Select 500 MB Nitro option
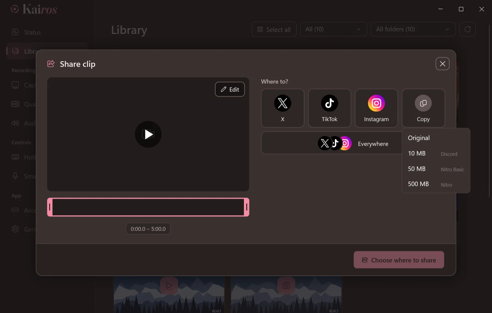The image size is (492, 313). coord(436,184)
